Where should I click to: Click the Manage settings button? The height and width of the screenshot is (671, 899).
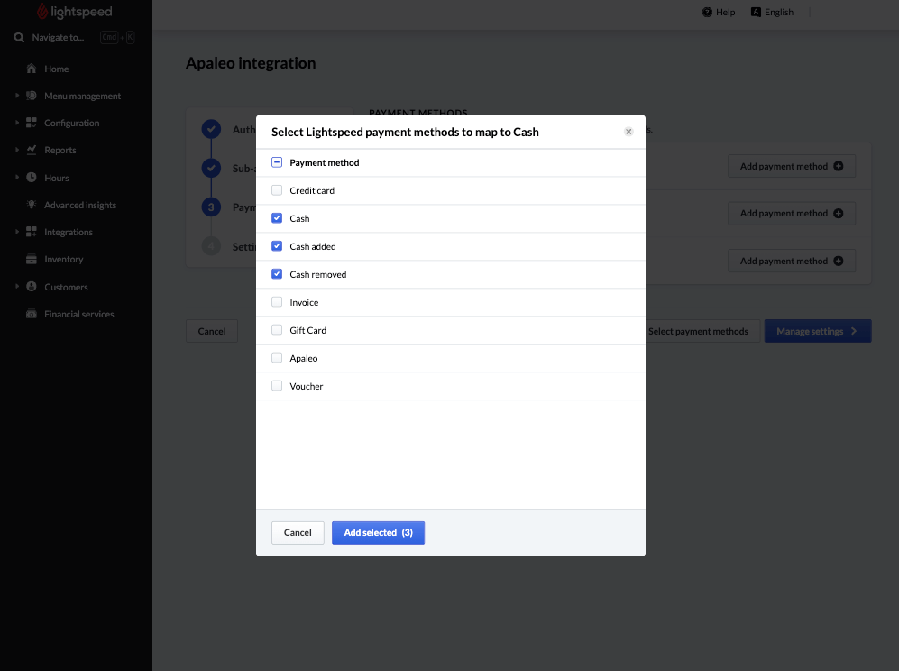coord(818,331)
